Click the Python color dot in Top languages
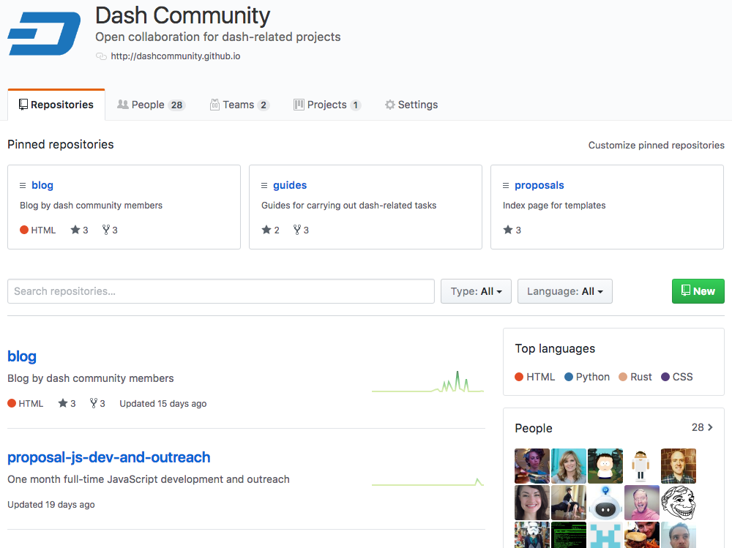This screenshot has width=732, height=548. 569,377
